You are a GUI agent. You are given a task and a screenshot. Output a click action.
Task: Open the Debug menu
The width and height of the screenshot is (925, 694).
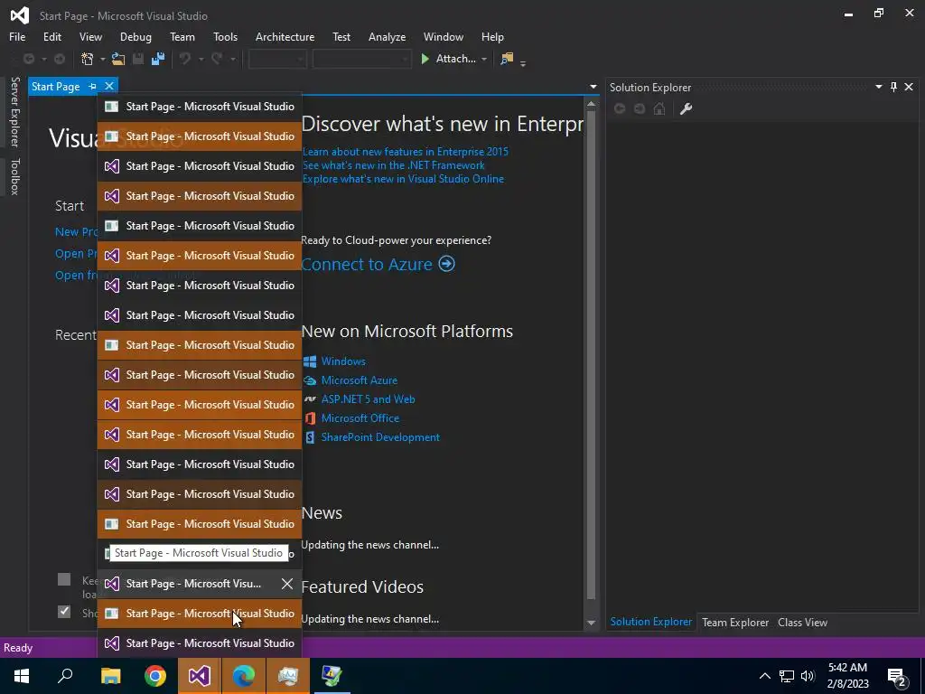tap(135, 36)
